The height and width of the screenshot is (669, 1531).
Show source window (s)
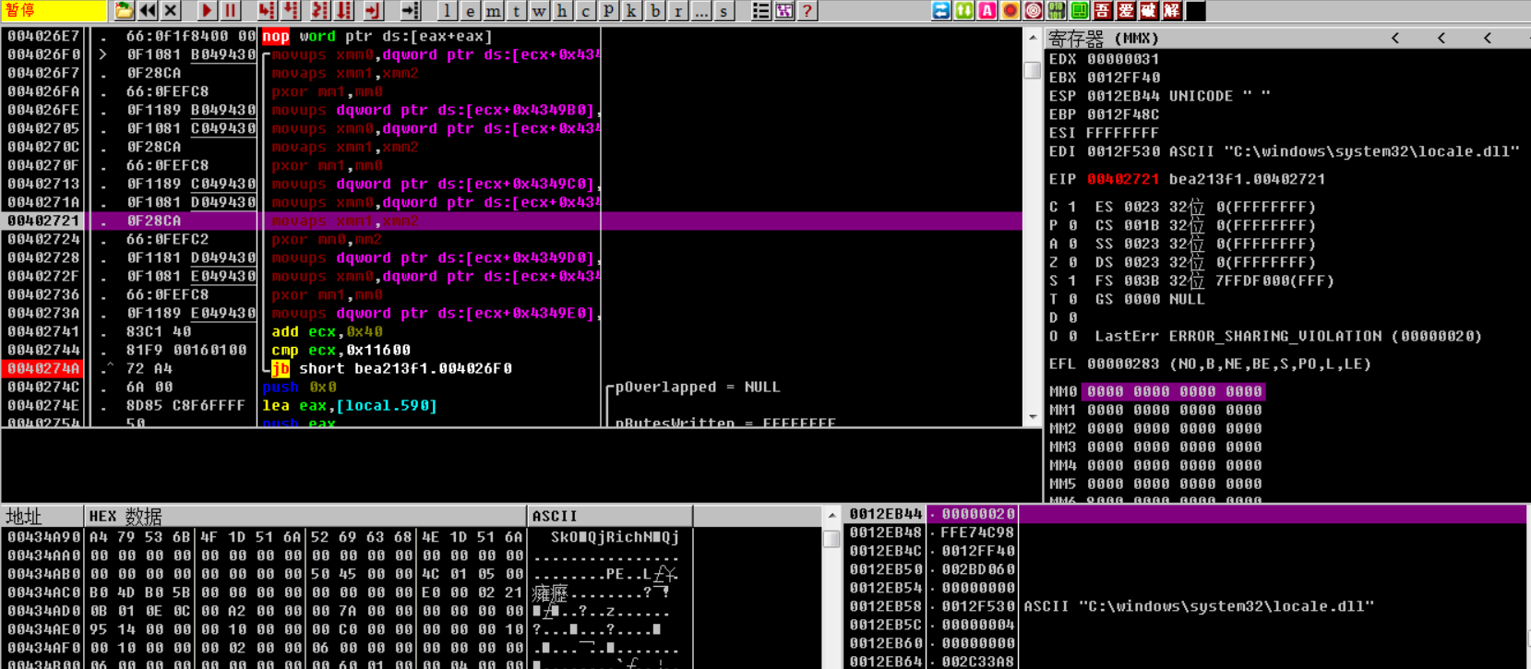(724, 11)
